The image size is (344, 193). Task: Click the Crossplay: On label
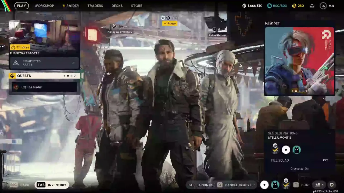(299, 169)
